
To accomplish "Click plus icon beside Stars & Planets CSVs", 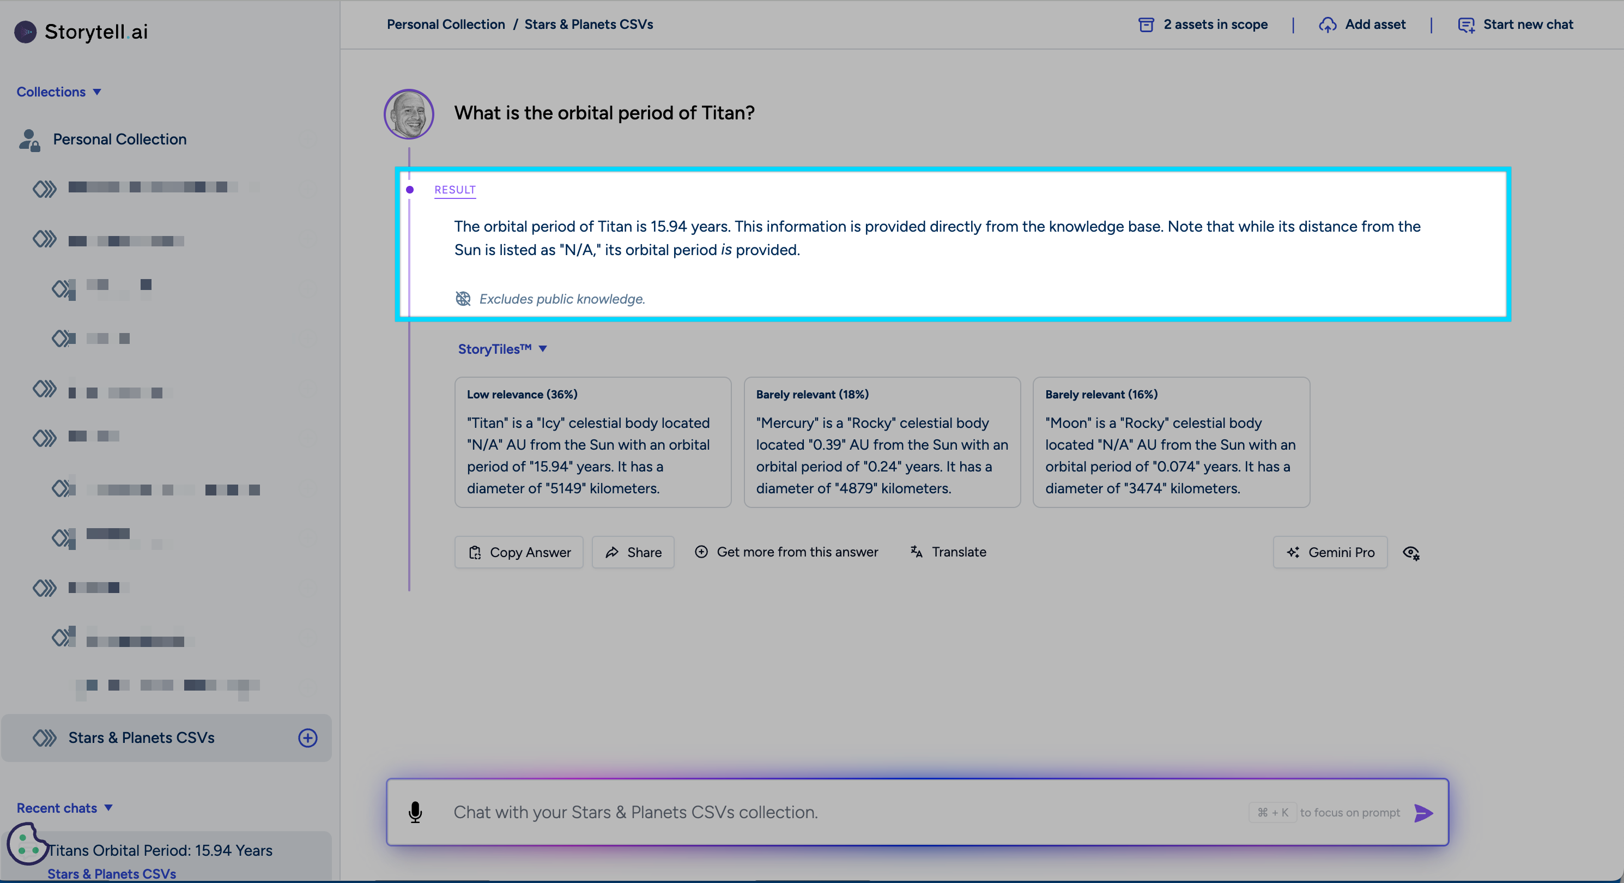I will 308,738.
